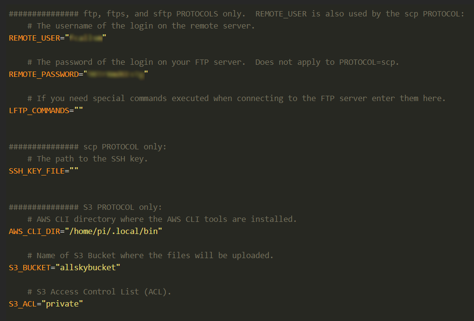Image resolution: width=474 pixels, height=321 pixels.
Task: Place cursor in the blurred REMOTE_PASSWORD value
Action: (x=115, y=74)
